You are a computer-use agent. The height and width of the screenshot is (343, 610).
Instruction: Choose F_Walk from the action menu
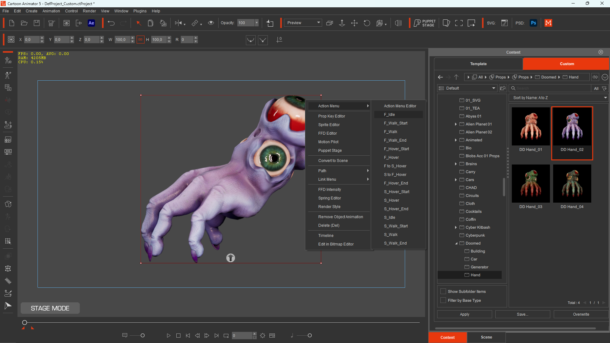coord(390,132)
